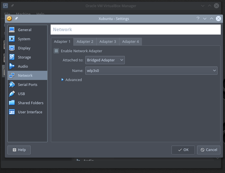
Task: Switch to the Adapter 1 tab
Action: (62, 42)
